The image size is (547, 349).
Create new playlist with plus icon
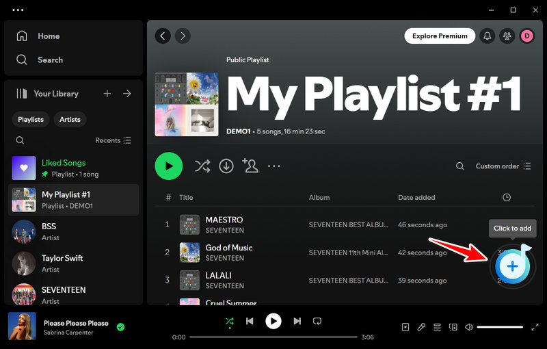[x=107, y=94]
